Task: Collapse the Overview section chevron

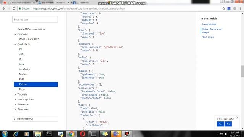Action: 15,34
